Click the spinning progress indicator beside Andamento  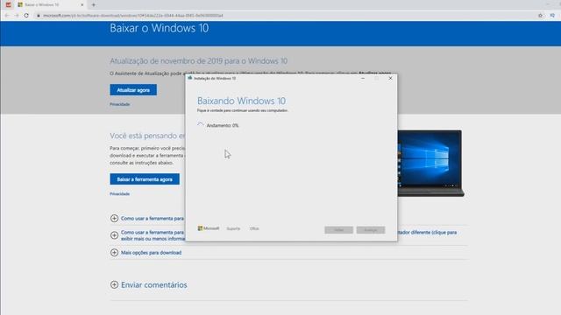201,125
